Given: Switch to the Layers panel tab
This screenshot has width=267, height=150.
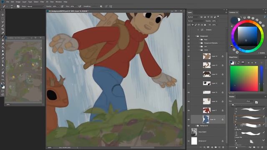Looking at the screenshot, I should click(190, 12).
